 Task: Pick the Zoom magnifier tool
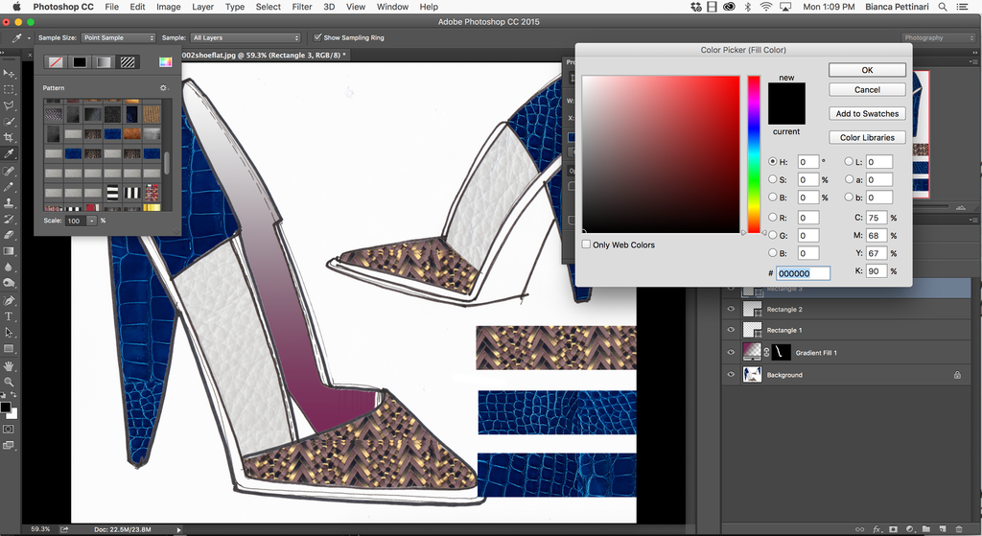9,382
